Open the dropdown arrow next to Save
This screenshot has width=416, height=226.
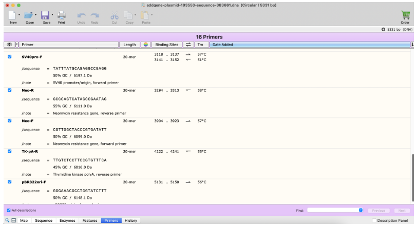(x=52, y=15)
